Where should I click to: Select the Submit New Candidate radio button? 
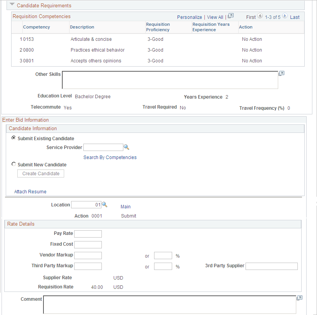(x=13, y=164)
